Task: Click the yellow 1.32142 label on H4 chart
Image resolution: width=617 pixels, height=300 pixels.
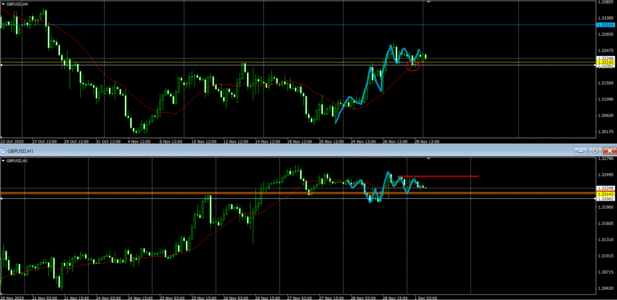Action: point(604,62)
